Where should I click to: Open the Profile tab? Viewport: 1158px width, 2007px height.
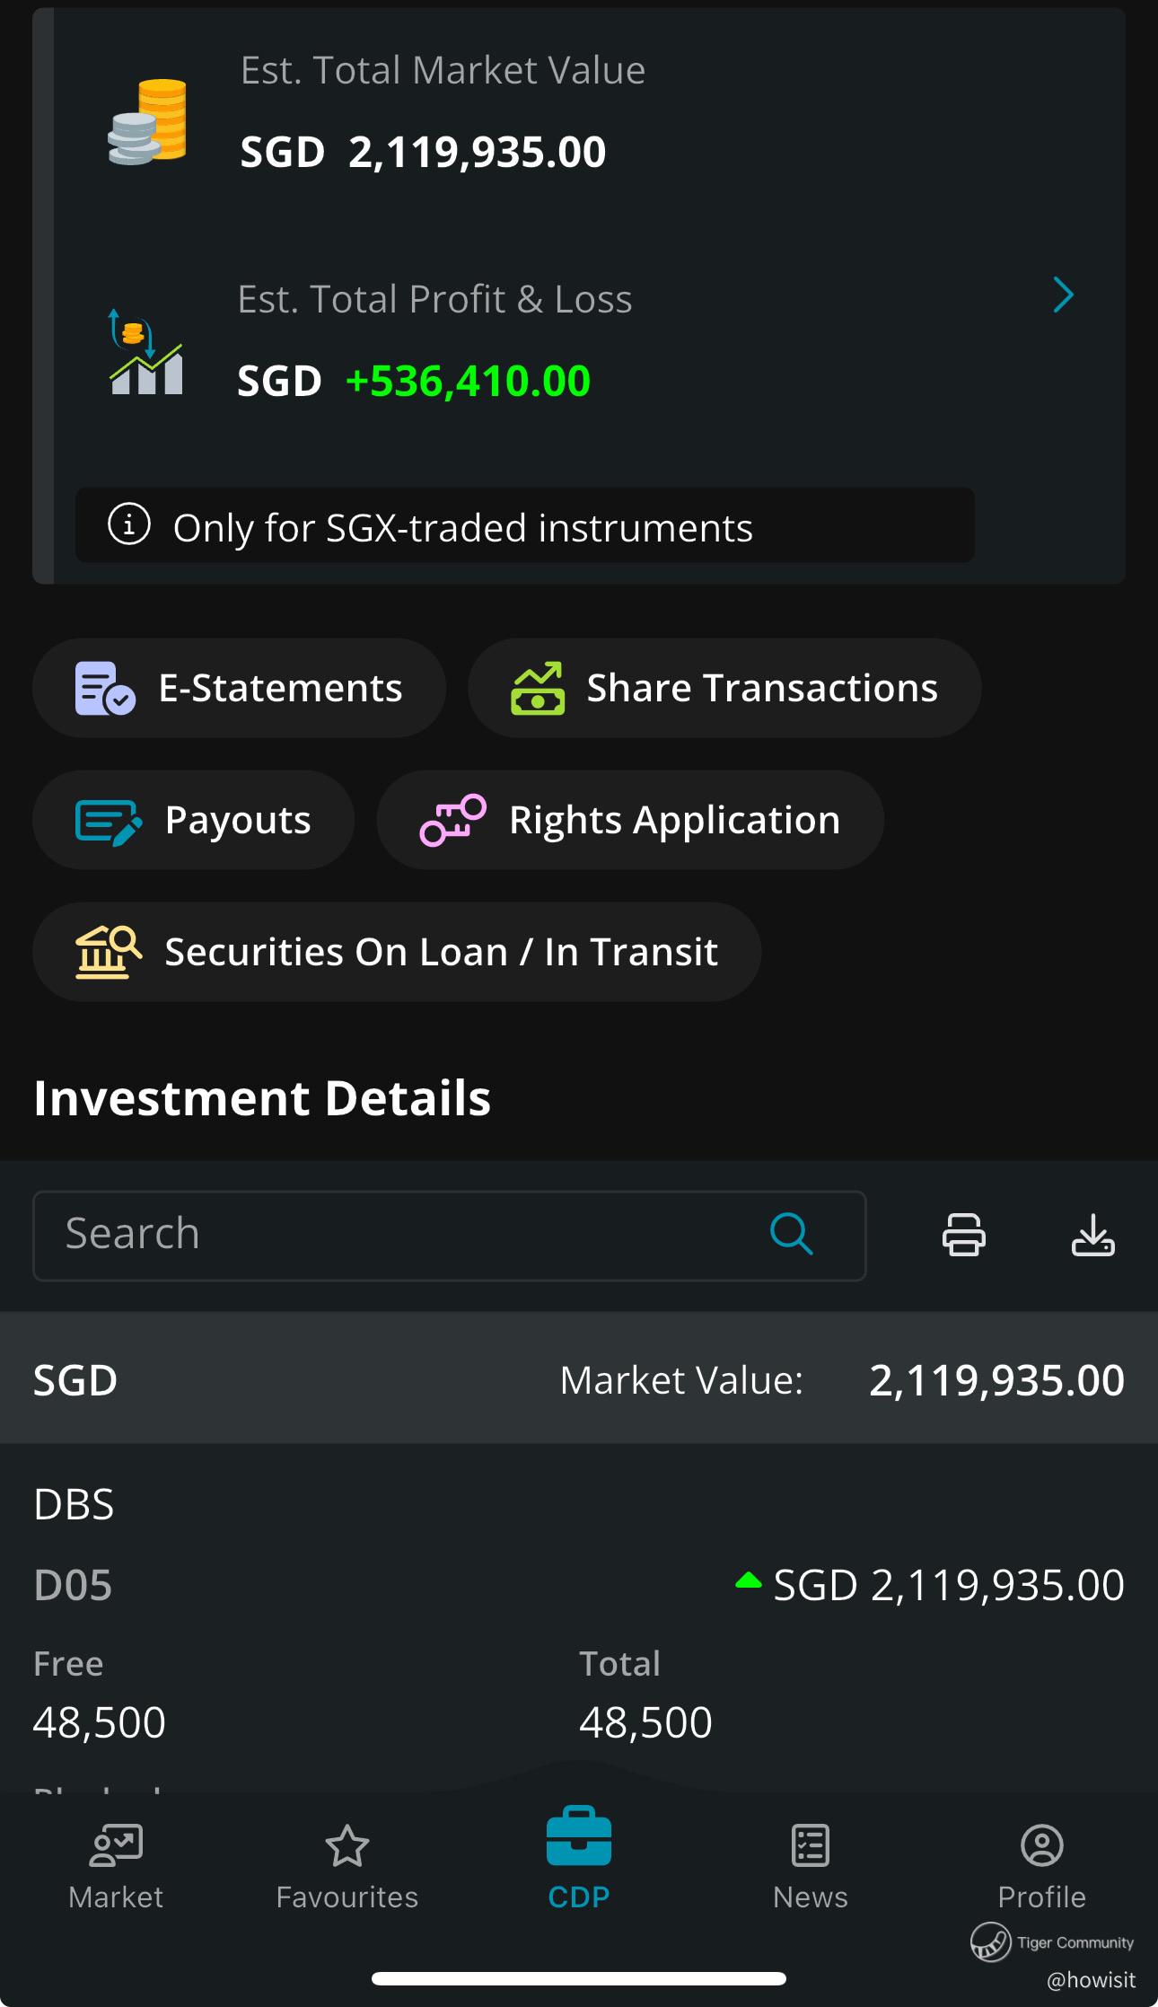click(1041, 1865)
